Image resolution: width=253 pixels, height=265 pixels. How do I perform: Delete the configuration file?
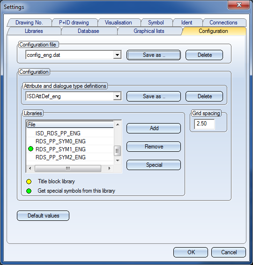point(204,55)
